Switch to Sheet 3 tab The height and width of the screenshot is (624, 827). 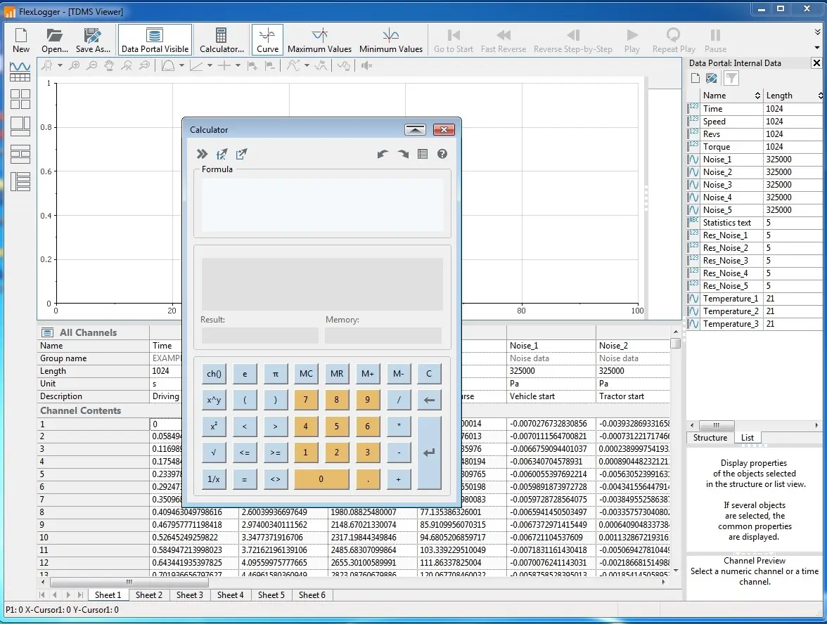coord(189,595)
